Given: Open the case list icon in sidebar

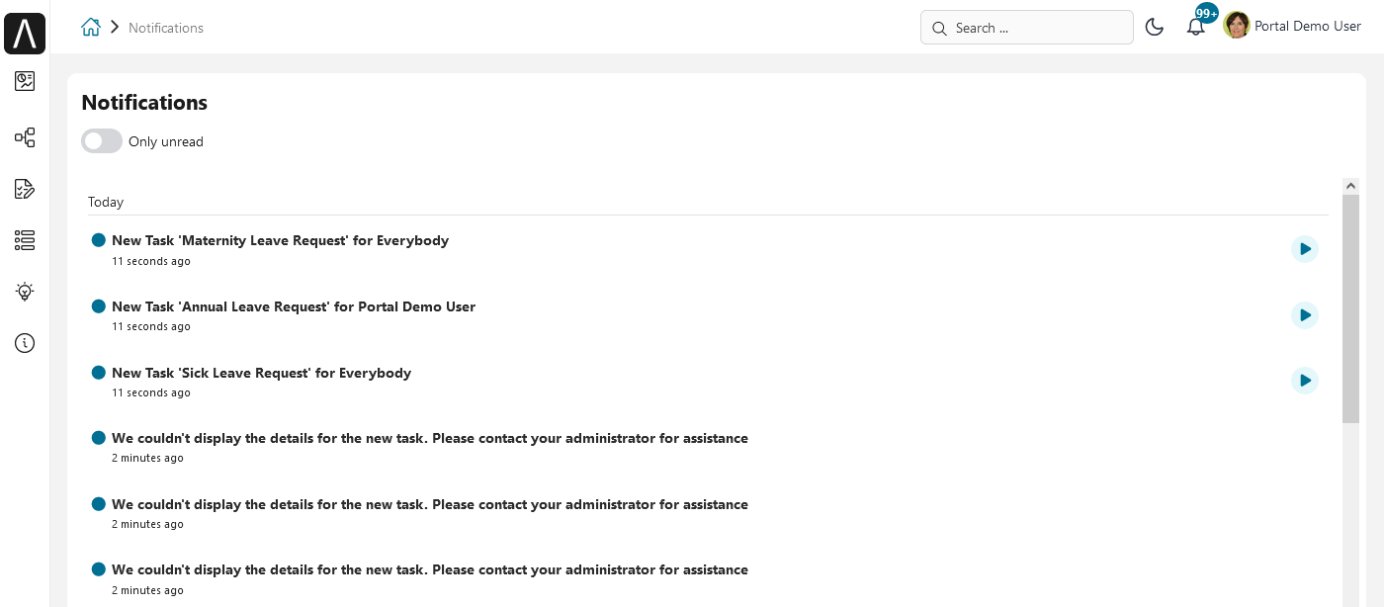Looking at the screenshot, I should click(x=25, y=240).
